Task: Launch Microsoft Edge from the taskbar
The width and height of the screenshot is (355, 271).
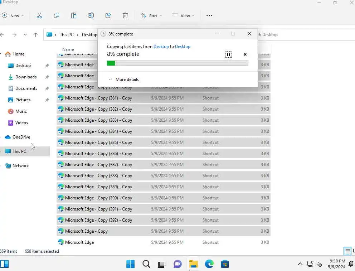Action: click(x=209, y=264)
